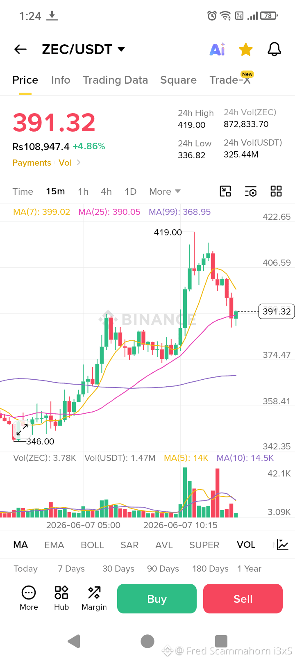
Task: Open the Trading Data tab
Action: [116, 80]
